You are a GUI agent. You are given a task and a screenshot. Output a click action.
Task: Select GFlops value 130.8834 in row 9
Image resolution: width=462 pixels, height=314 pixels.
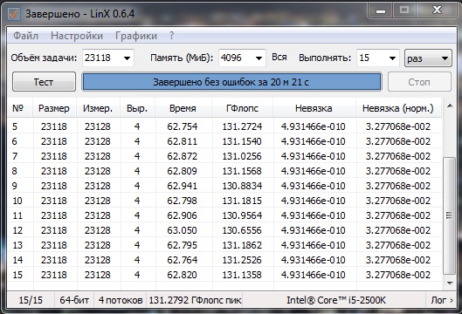point(242,186)
